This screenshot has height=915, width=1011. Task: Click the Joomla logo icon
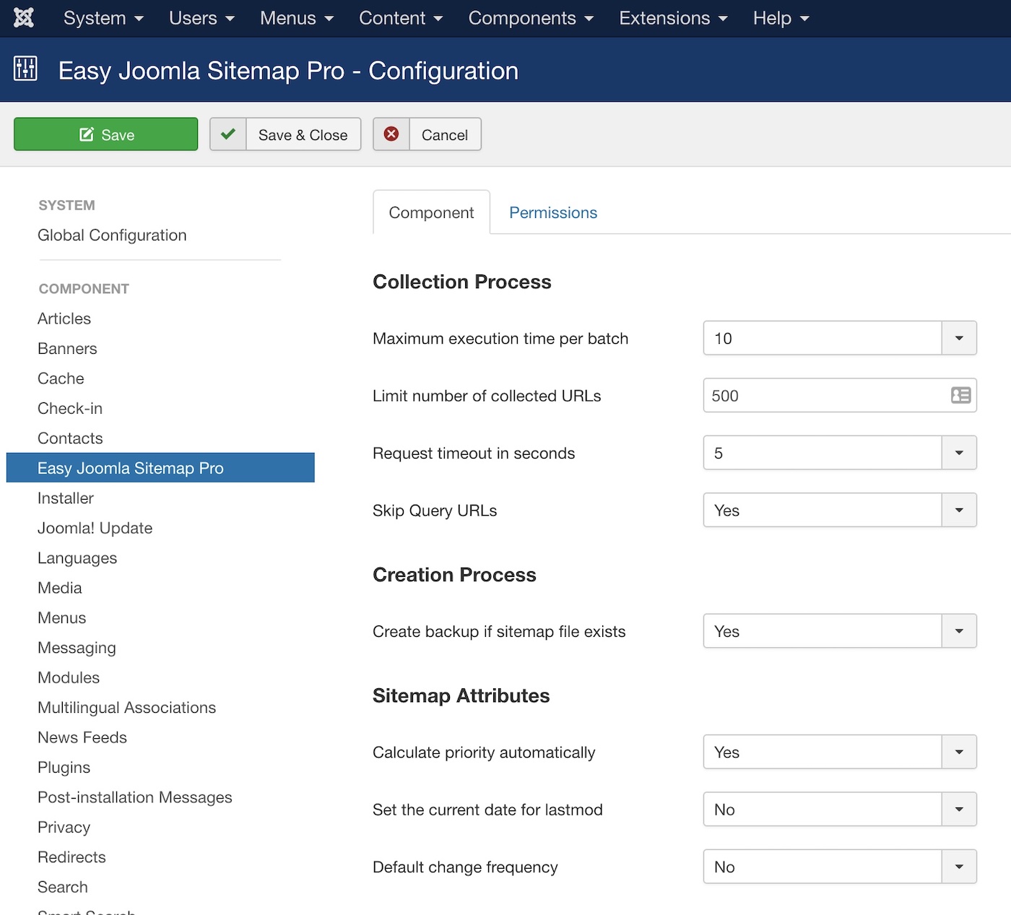(x=24, y=17)
